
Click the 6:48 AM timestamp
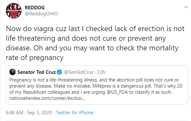(x=14, y=113)
